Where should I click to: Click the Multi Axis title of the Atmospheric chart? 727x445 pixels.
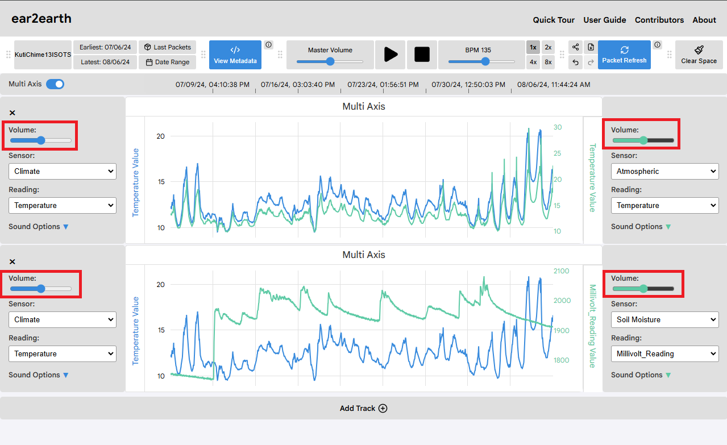(364, 106)
